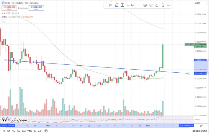Set range to 6M
Viewport: 209px width, 134px height.
[x=24, y=131]
